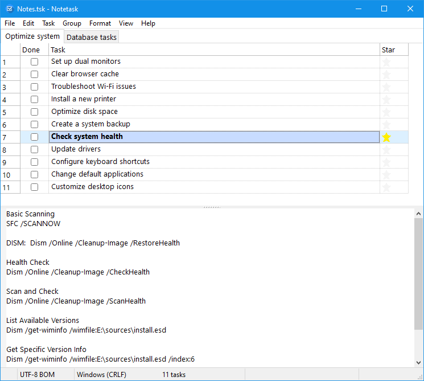
Task: Select the 'Optimize system' tab
Action: (32, 36)
